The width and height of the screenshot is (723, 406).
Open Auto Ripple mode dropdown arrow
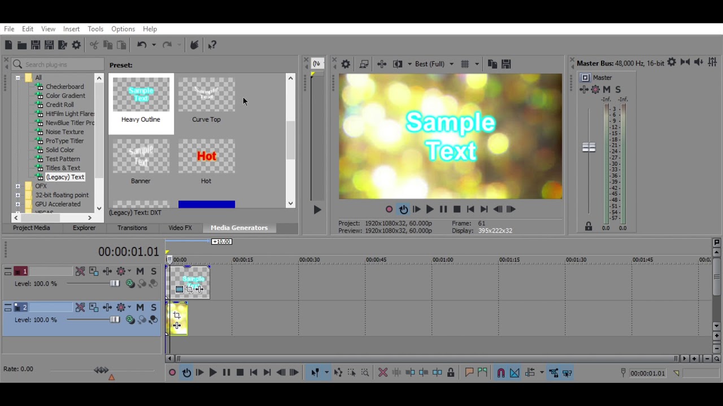(x=542, y=373)
